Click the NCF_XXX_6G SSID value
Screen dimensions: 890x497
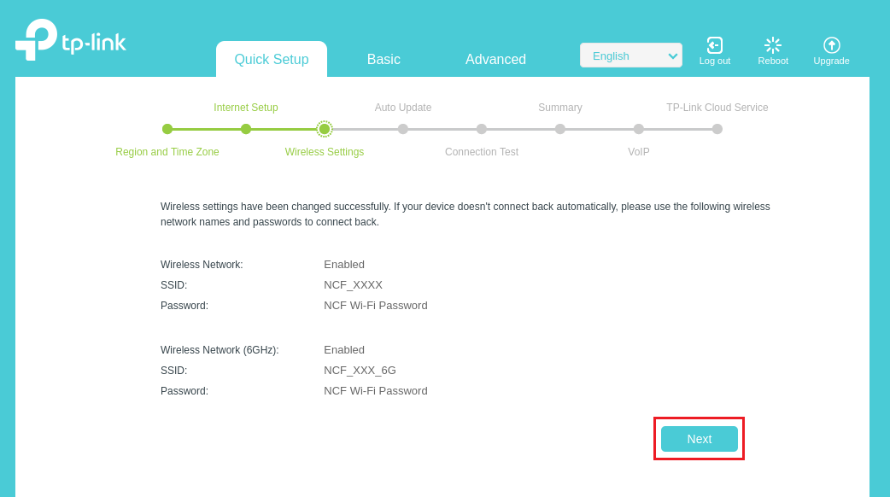tap(360, 371)
